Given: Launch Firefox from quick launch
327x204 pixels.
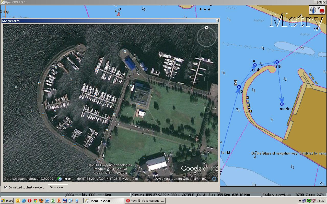Looking at the screenshot, I should click(x=41, y=201).
